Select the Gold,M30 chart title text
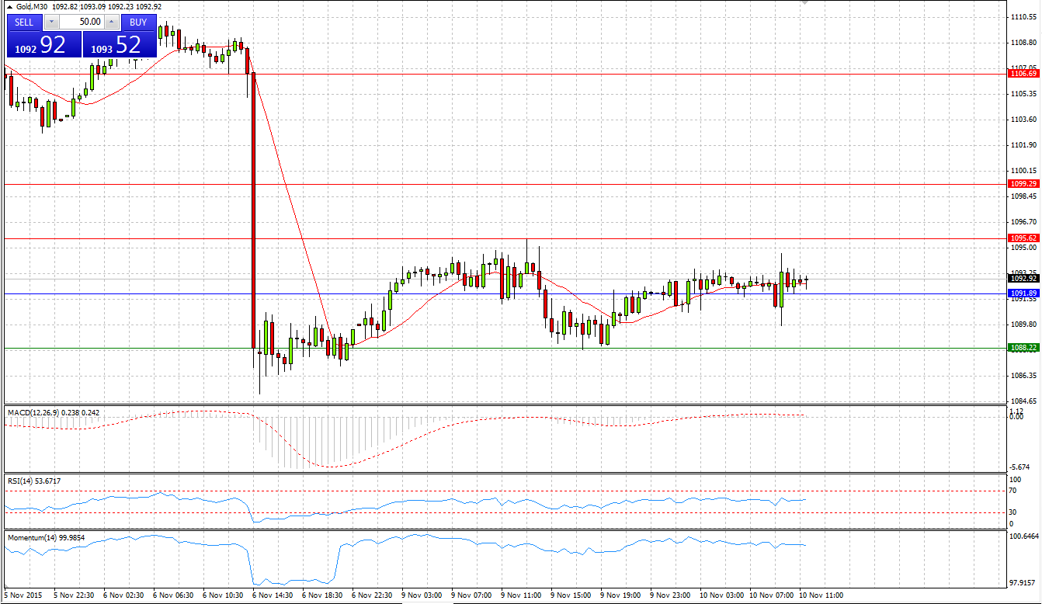Image resolution: width=1042 pixels, height=604 pixels. [x=33, y=7]
